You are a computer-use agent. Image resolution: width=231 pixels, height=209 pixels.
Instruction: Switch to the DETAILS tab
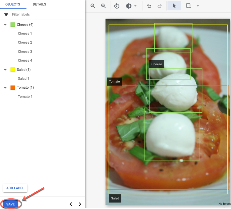[x=39, y=4]
